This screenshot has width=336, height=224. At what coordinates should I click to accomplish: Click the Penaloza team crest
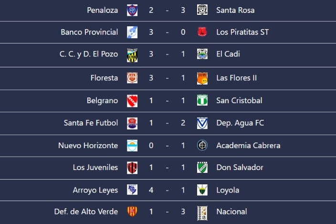click(132, 11)
